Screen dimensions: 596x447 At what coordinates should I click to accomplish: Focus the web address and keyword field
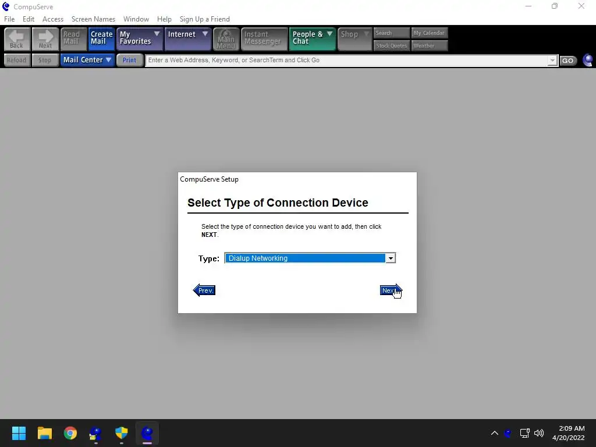coord(346,60)
